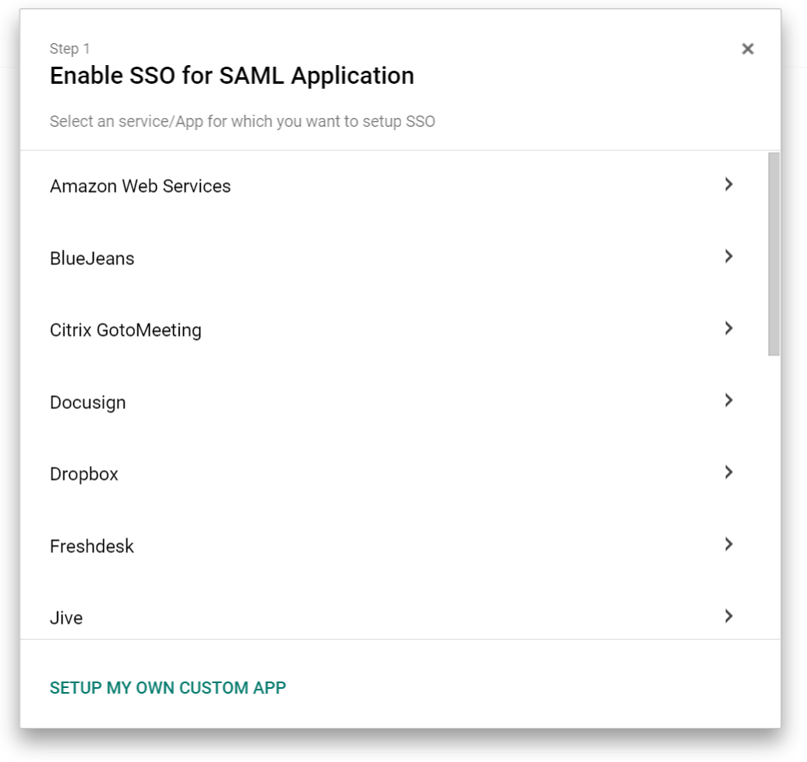The height and width of the screenshot is (762, 807).
Task: Expand the Amazon Web Services entry
Action: (x=728, y=185)
